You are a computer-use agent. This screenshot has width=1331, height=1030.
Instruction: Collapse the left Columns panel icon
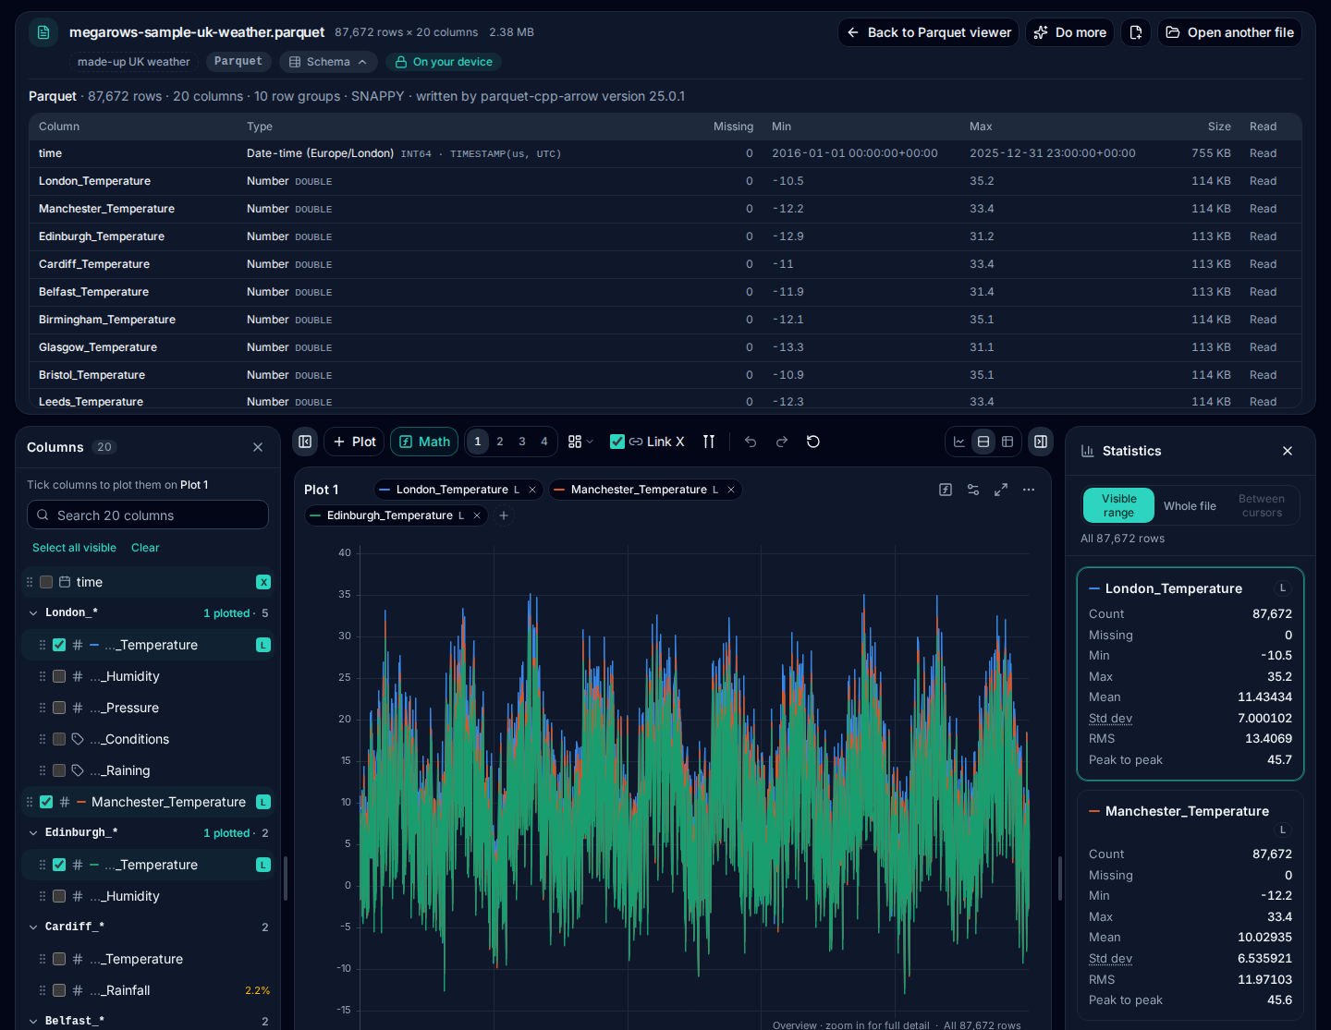[x=305, y=442]
